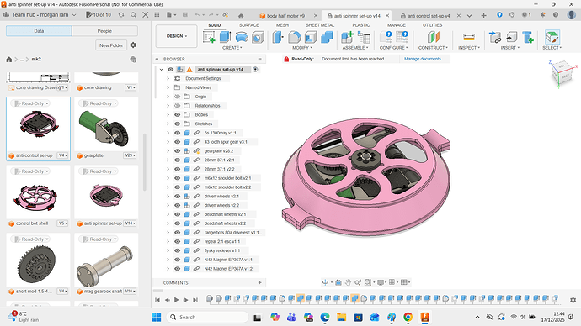Viewport: 581px width, 326px height.
Task: Expand the repeat 2.1 esc v1:1 node
Action: pos(168,241)
